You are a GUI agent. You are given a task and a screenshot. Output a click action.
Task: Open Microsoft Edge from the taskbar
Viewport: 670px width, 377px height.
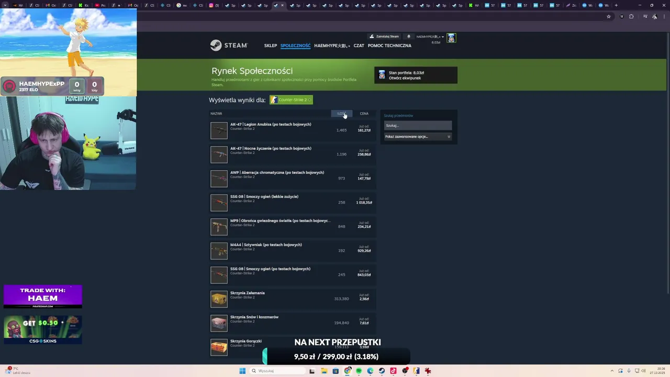370,371
